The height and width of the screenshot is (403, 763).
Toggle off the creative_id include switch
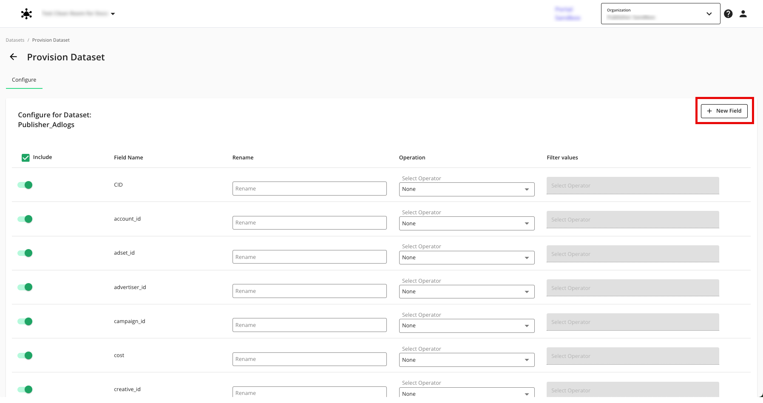pyautogui.click(x=25, y=389)
